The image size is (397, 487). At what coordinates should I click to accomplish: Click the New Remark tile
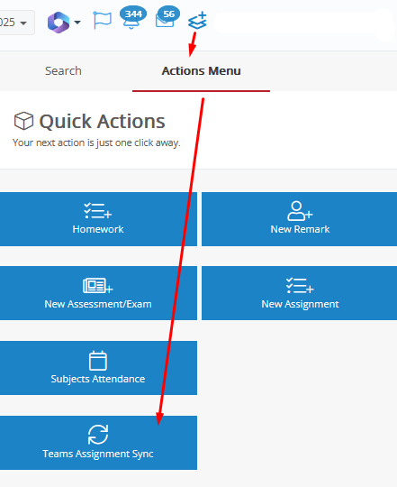pyautogui.click(x=300, y=219)
